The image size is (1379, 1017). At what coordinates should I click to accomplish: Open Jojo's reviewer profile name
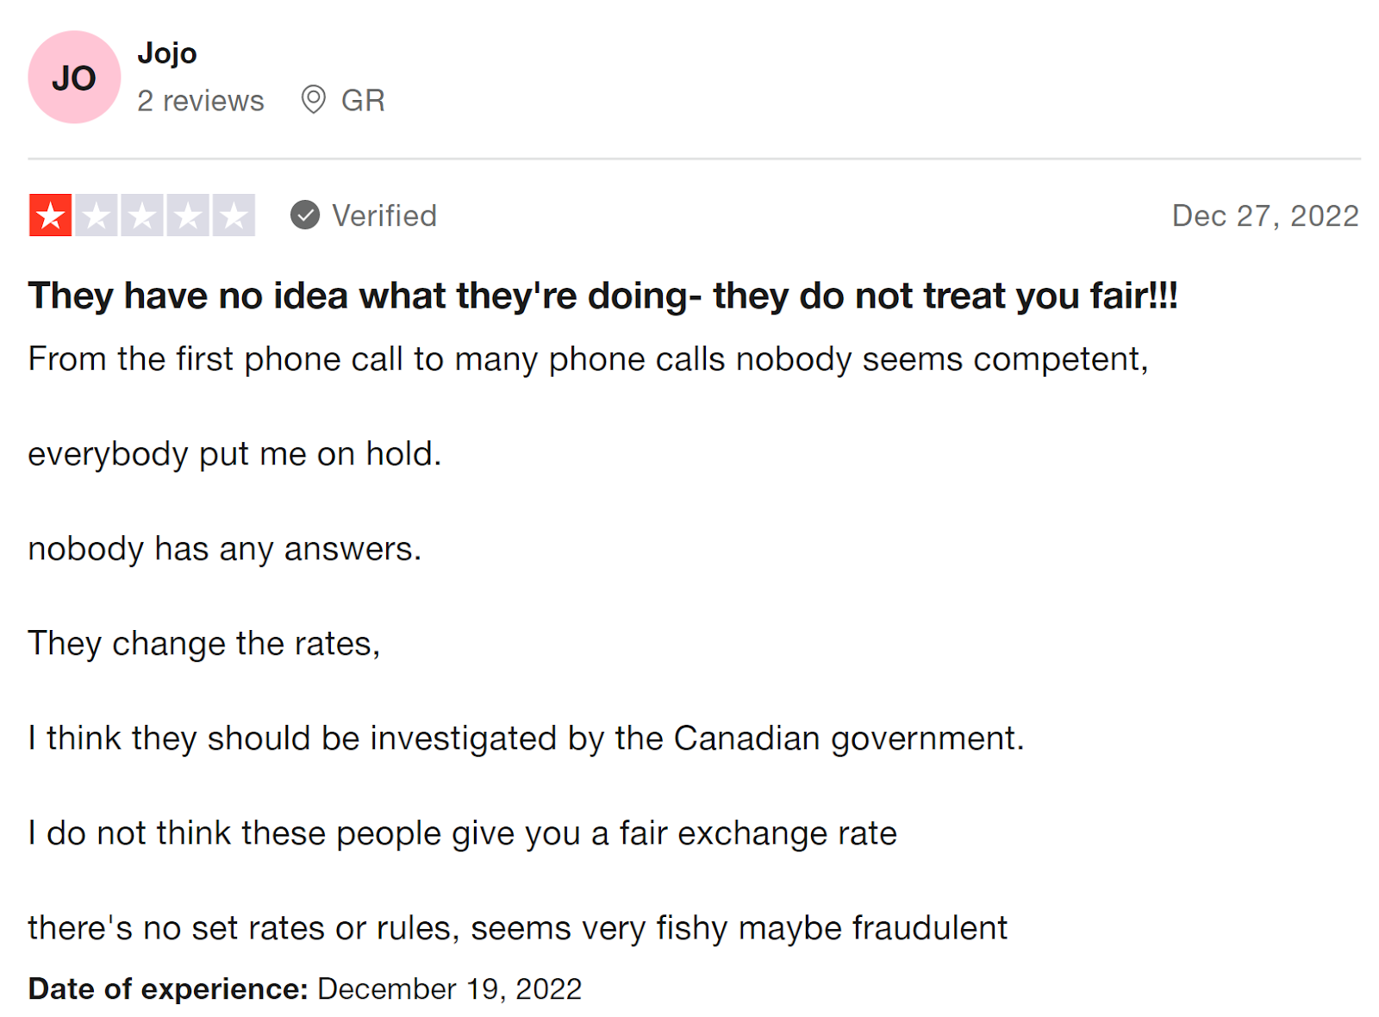(x=167, y=53)
